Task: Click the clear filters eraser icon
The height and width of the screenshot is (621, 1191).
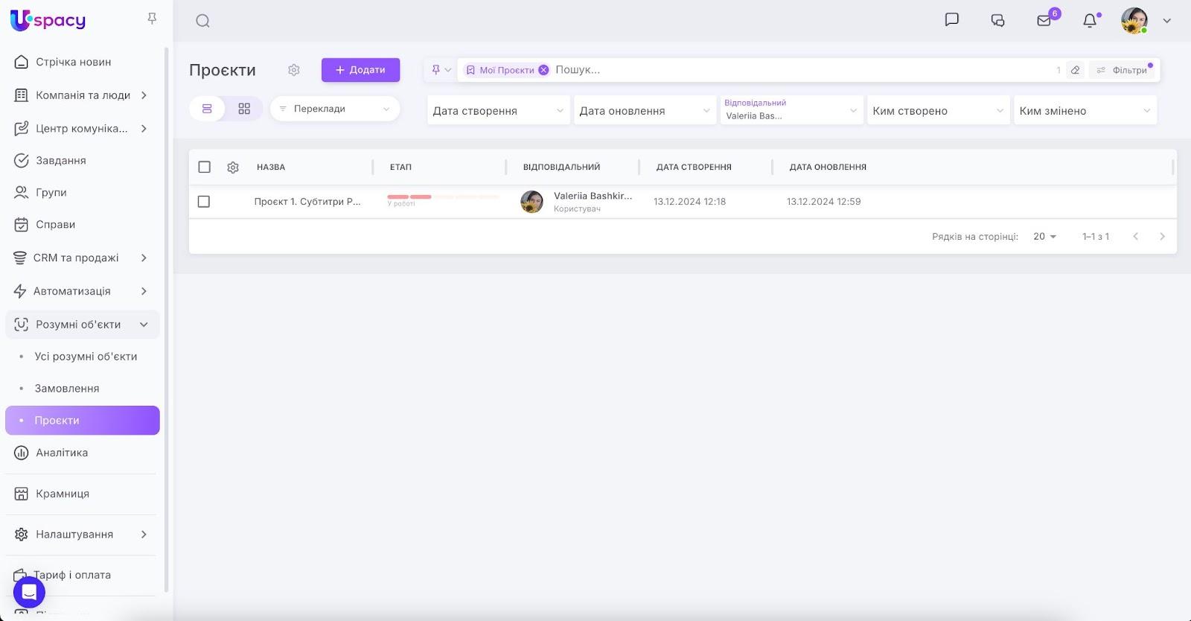Action: click(x=1075, y=70)
